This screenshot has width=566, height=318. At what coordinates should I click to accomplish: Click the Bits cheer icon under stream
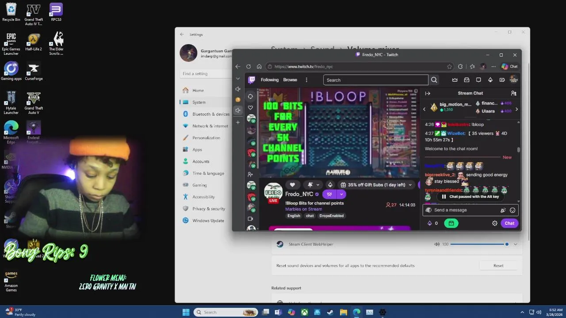(x=330, y=185)
